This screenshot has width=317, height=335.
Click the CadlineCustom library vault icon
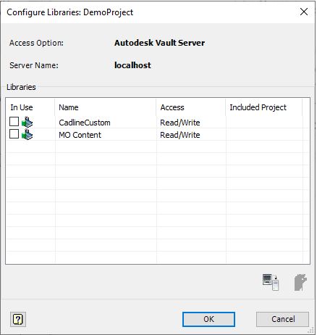point(27,122)
